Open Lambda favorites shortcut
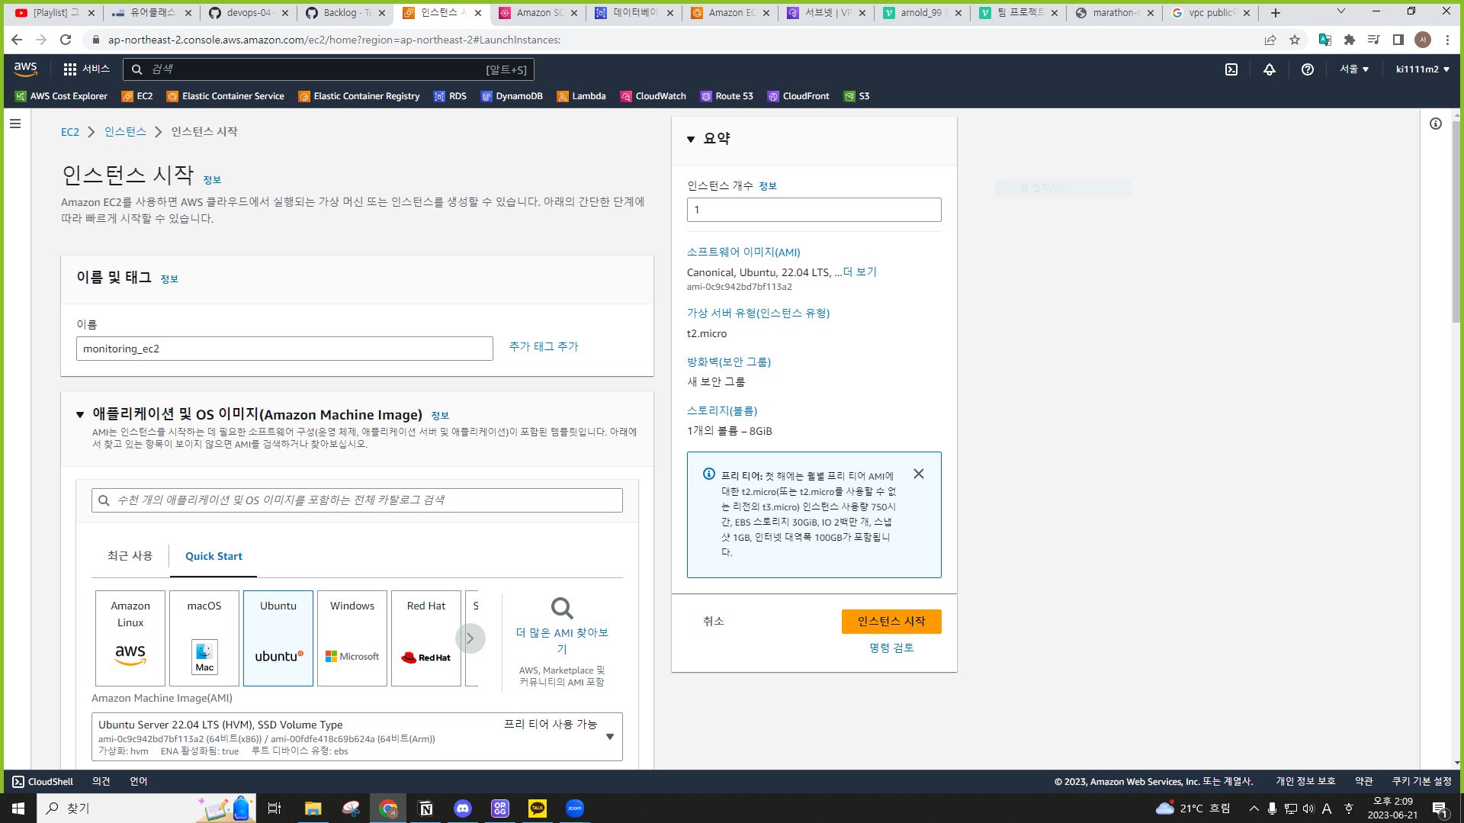The image size is (1464, 823). (x=581, y=96)
